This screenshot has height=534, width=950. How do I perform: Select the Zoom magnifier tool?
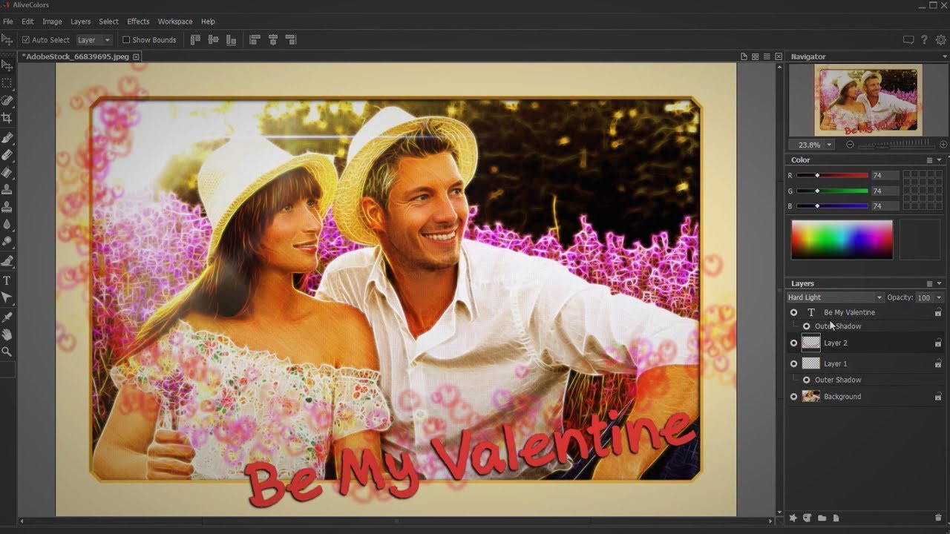[x=7, y=352]
